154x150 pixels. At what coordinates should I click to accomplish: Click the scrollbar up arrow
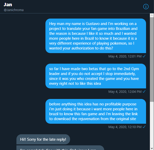(152, 15)
